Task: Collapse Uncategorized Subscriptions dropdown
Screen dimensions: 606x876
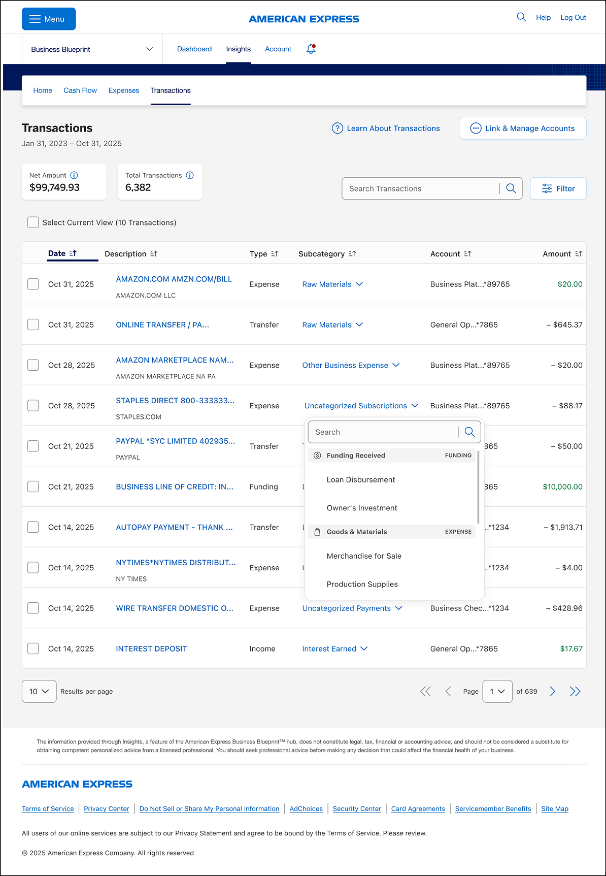Action: pyautogui.click(x=361, y=405)
